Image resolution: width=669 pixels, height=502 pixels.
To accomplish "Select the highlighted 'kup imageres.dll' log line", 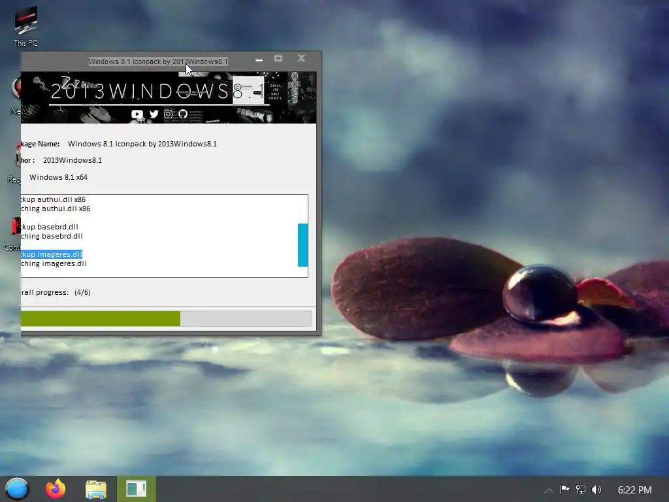I will point(51,254).
